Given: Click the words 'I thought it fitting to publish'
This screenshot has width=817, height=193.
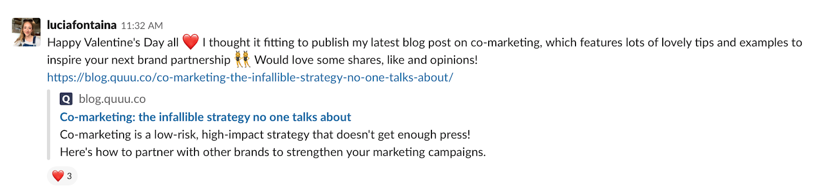Looking at the screenshot, I should pyautogui.click(x=276, y=42).
